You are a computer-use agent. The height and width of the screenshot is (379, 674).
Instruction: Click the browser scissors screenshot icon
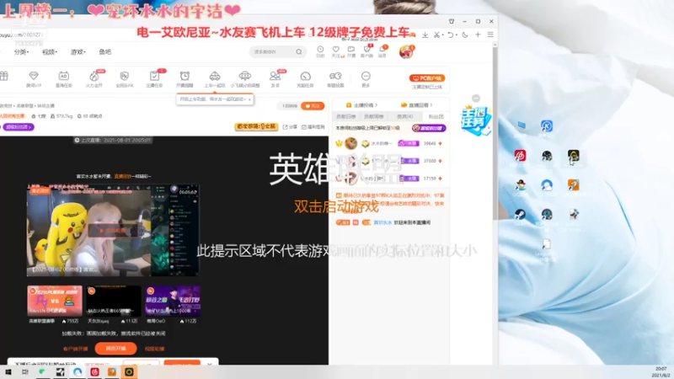pos(437,35)
